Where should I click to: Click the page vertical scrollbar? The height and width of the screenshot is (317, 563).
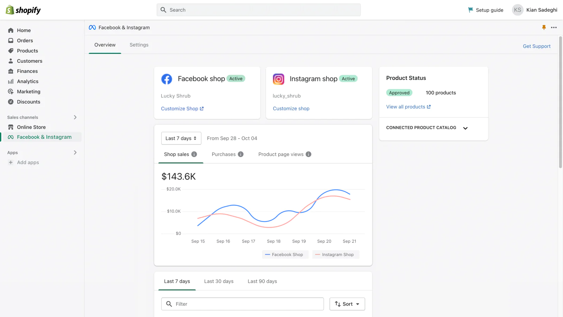tap(561, 102)
